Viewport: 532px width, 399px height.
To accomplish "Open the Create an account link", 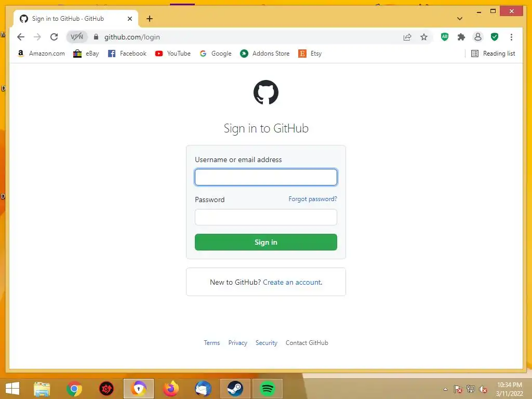I will pyautogui.click(x=292, y=282).
